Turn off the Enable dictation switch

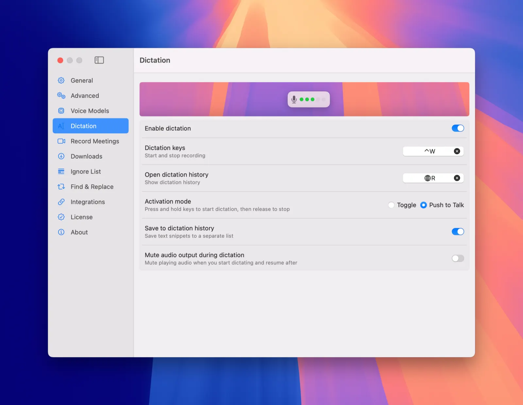458,128
